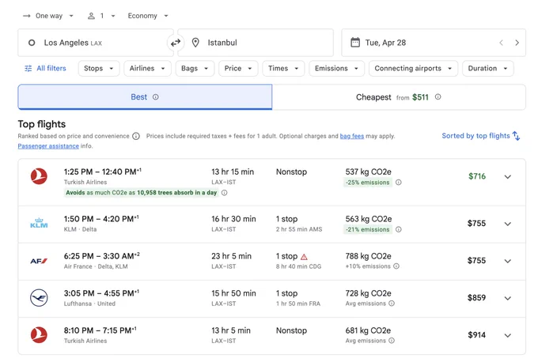
Task: Open the Economy cabin class dropdown
Action: pos(148,16)
